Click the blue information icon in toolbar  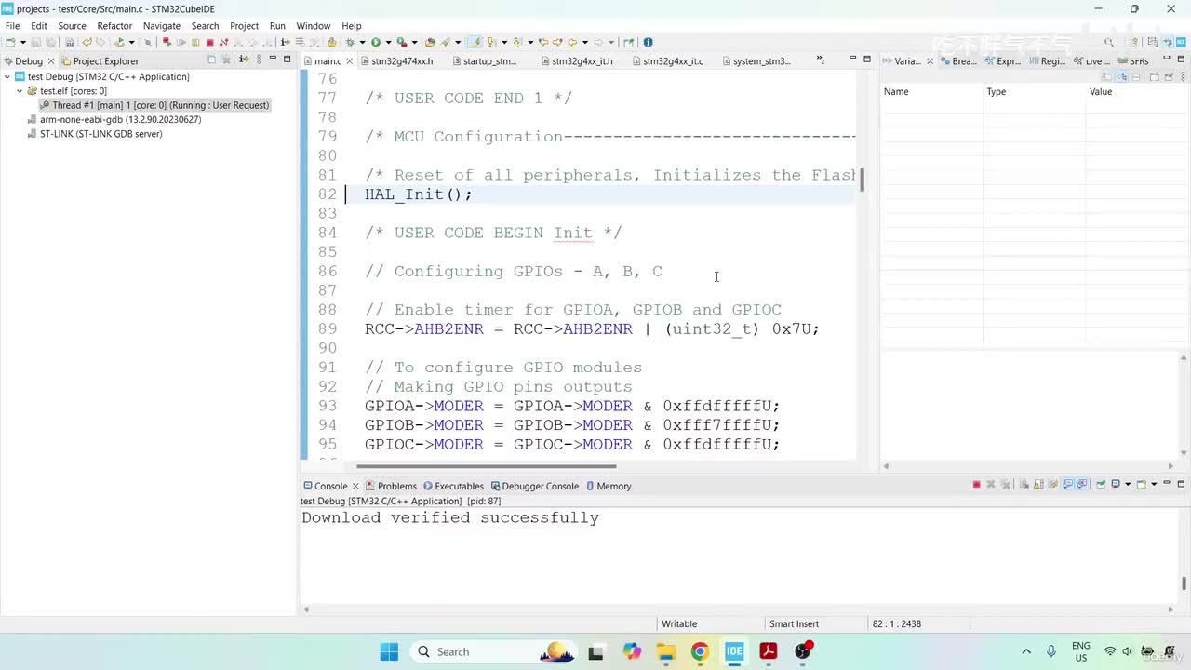click(x=648, y=42)
